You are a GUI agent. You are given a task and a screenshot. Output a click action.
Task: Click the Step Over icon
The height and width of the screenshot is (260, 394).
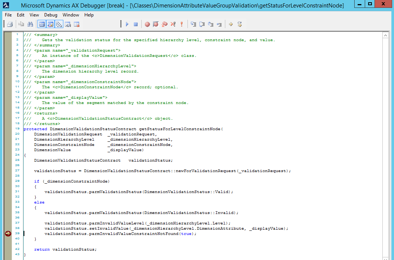[202, 24]
